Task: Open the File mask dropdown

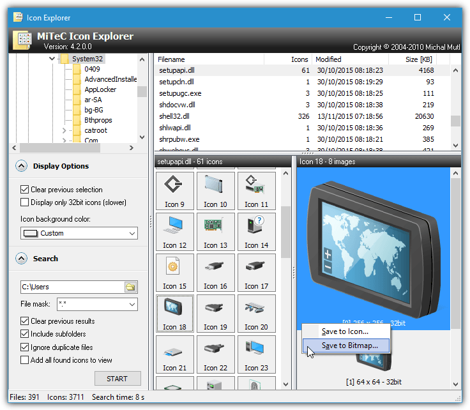Action: (131, 305)
